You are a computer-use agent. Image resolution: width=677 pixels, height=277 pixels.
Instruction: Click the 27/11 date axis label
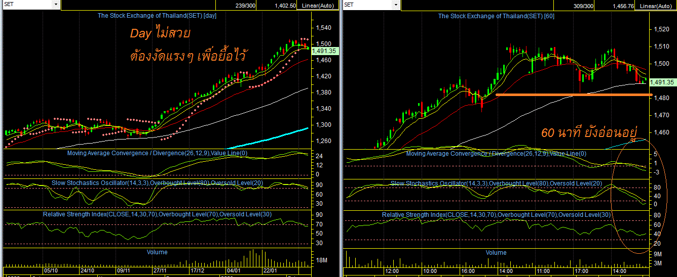click(x=160, y=270)
